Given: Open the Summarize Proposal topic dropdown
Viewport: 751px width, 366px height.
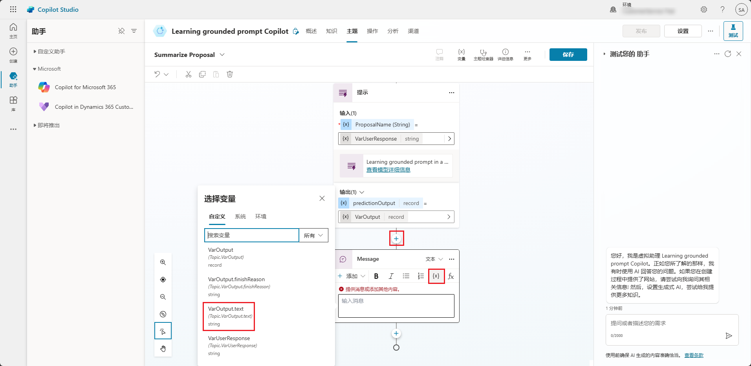Looking at the screenshot, I should pyautogui.click(x=222, y=55).
